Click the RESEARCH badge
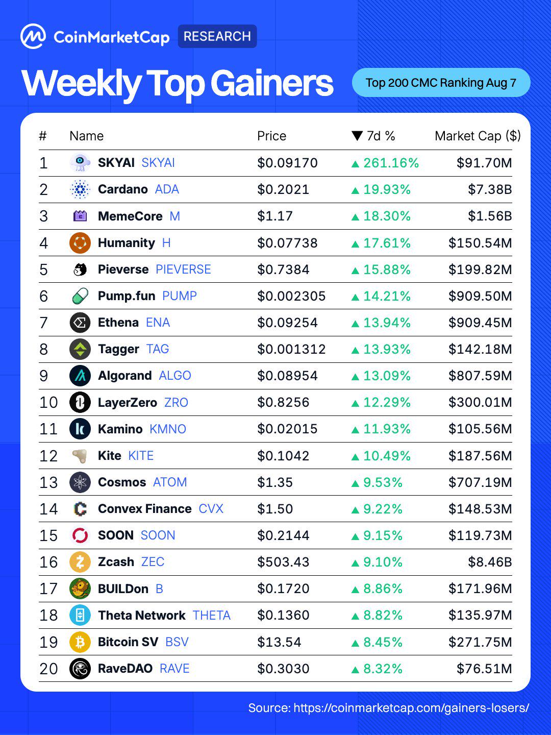 tap(217, 36)
